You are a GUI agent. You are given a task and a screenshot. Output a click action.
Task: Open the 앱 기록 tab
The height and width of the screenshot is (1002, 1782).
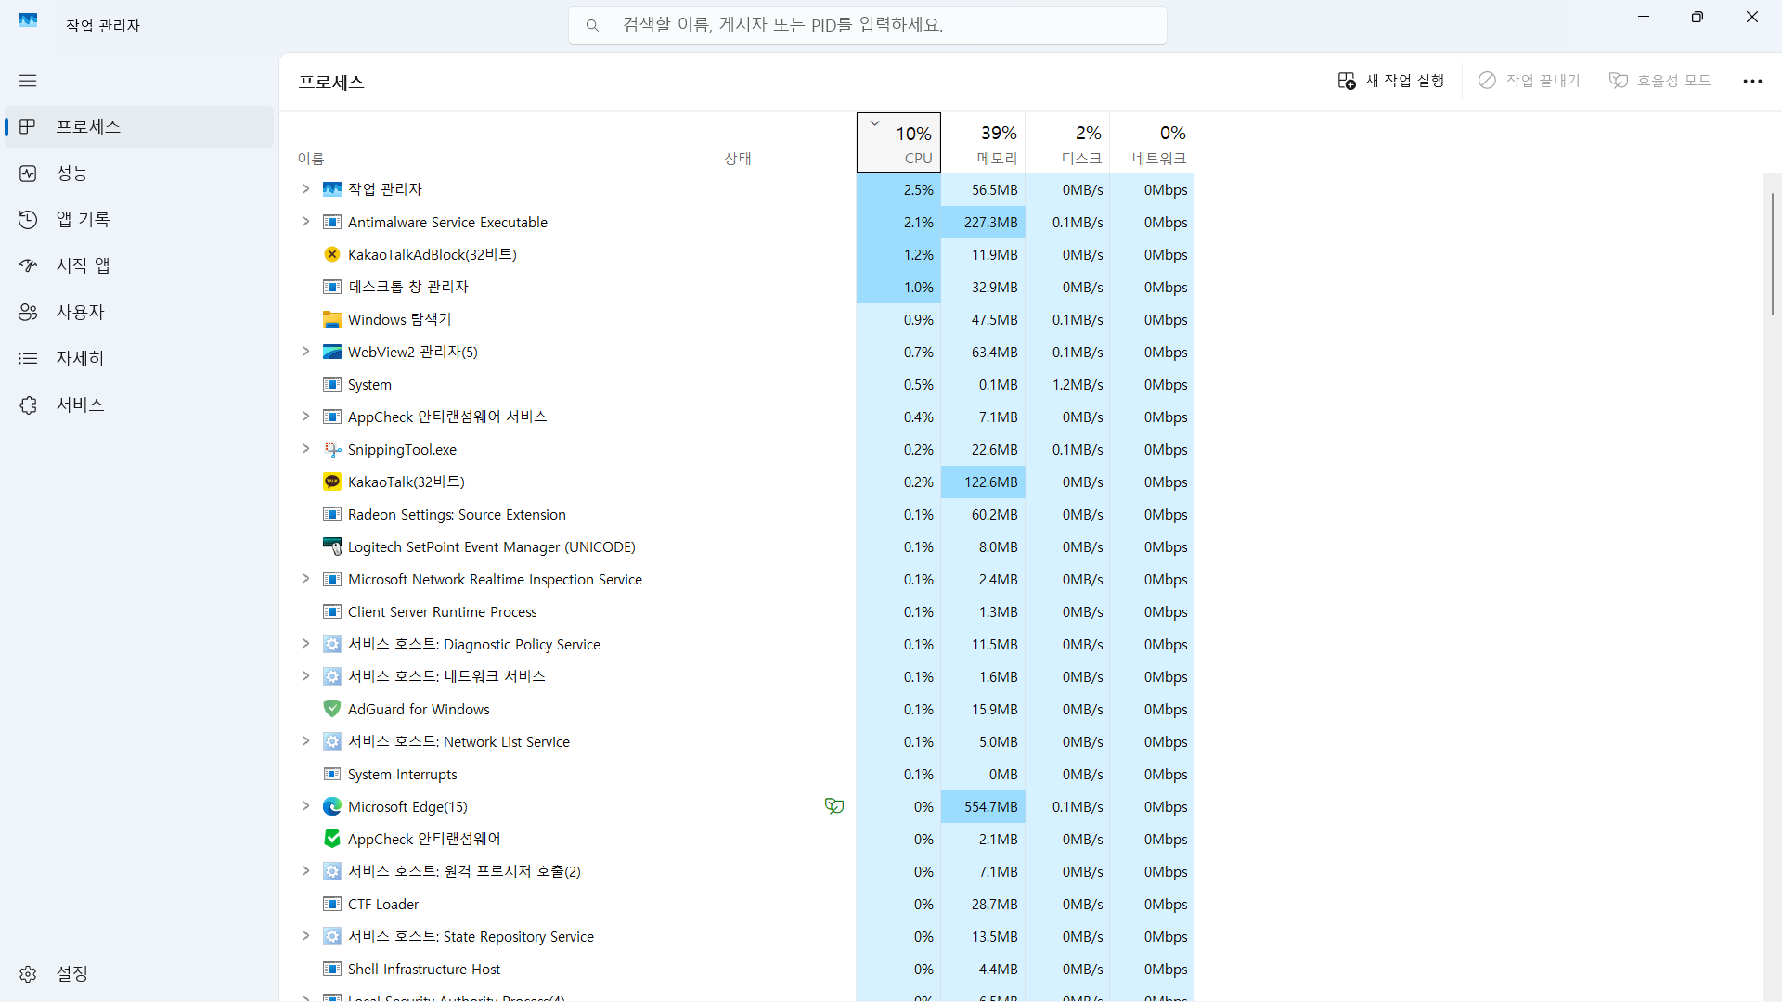[x=139, y=219]
